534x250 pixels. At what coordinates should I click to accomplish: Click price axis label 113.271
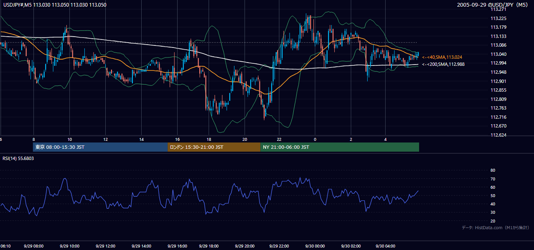[498, 9]
